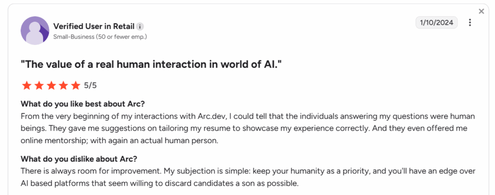Click the line starting 'AI based platforms'
This screenshot has width=495, height=195.
[x=160, y=183]
